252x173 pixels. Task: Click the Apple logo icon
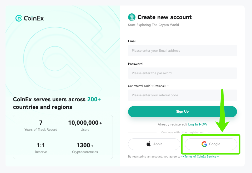click(x=149, y=144)
